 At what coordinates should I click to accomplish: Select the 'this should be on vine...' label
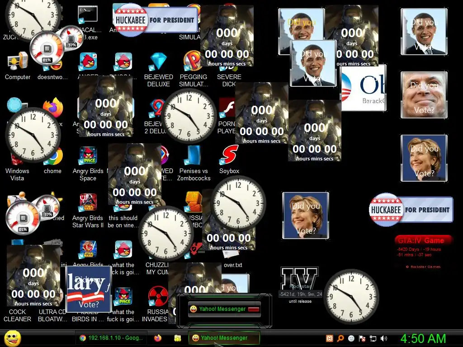(123, 221)
